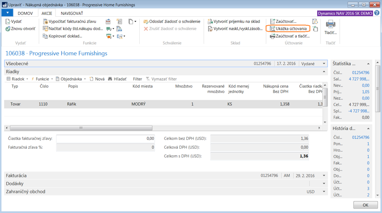The height and width of the screenshot is (213, 382).
Task: Click Vymazať filter in lines toolbar
Action: [162, 79]
